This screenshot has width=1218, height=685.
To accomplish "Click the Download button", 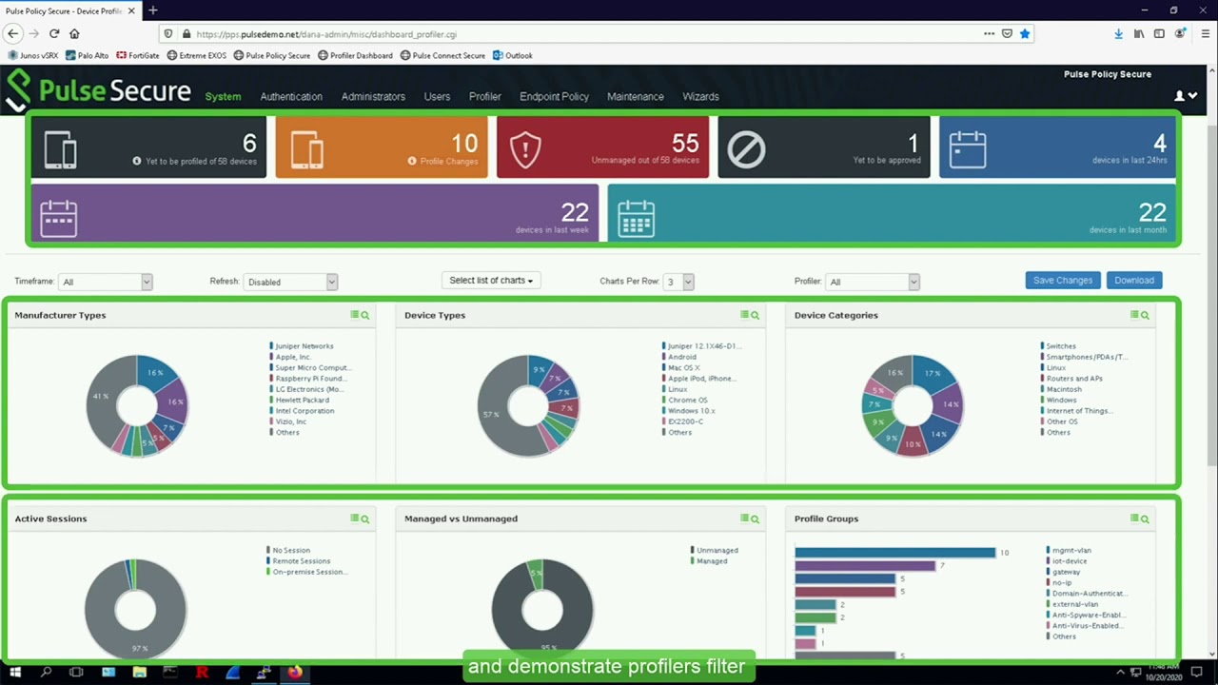I will pyautogui.click(x=1134, y=281).
